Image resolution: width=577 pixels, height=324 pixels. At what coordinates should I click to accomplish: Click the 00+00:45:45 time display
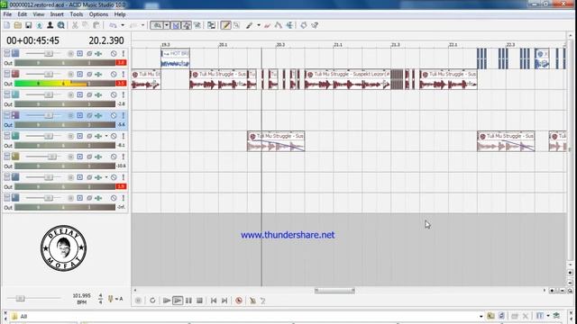tap(32, 40)
